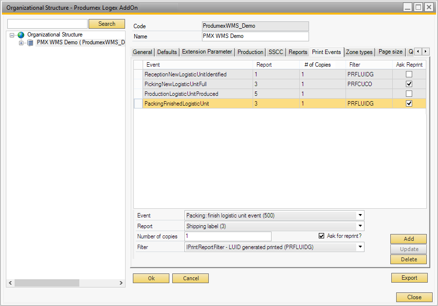Image resolution: width=438 pixels, height=306 pixels.
Task: Click the tree panel horizontal scrollbar thumb
Action: [x=47, y=283]
